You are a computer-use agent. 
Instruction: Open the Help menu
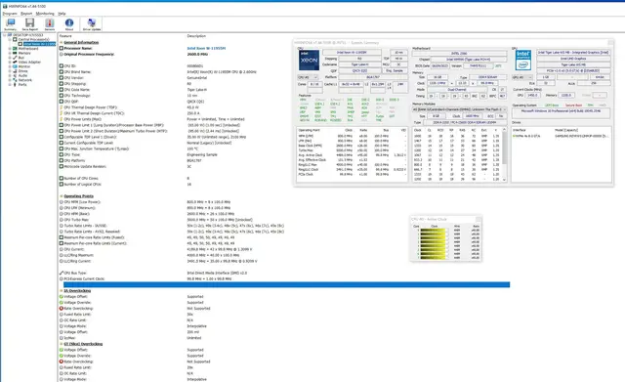(x=62, y=14)
